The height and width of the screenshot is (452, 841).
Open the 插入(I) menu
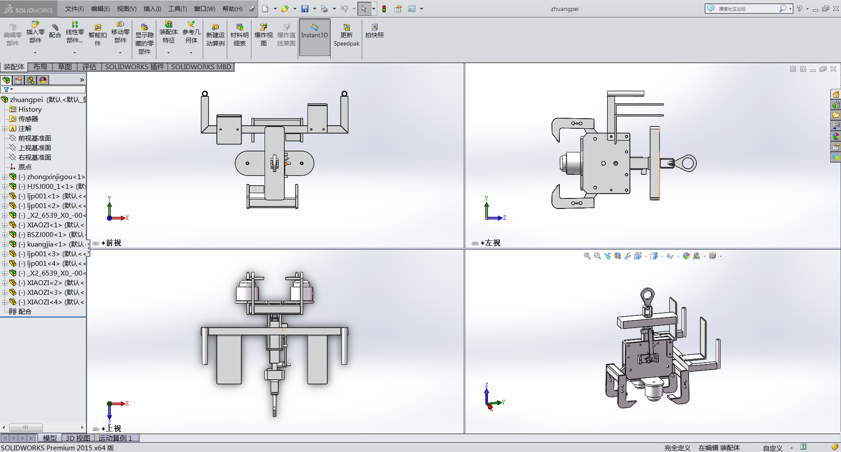152,9
